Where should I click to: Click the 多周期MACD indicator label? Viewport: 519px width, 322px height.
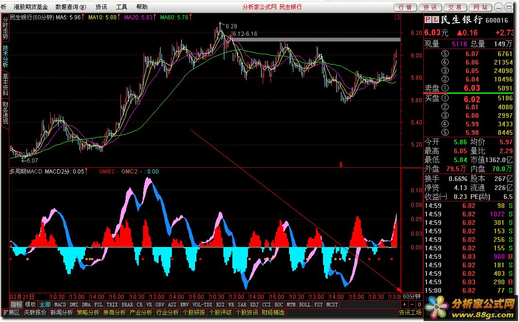click(26, 171)
